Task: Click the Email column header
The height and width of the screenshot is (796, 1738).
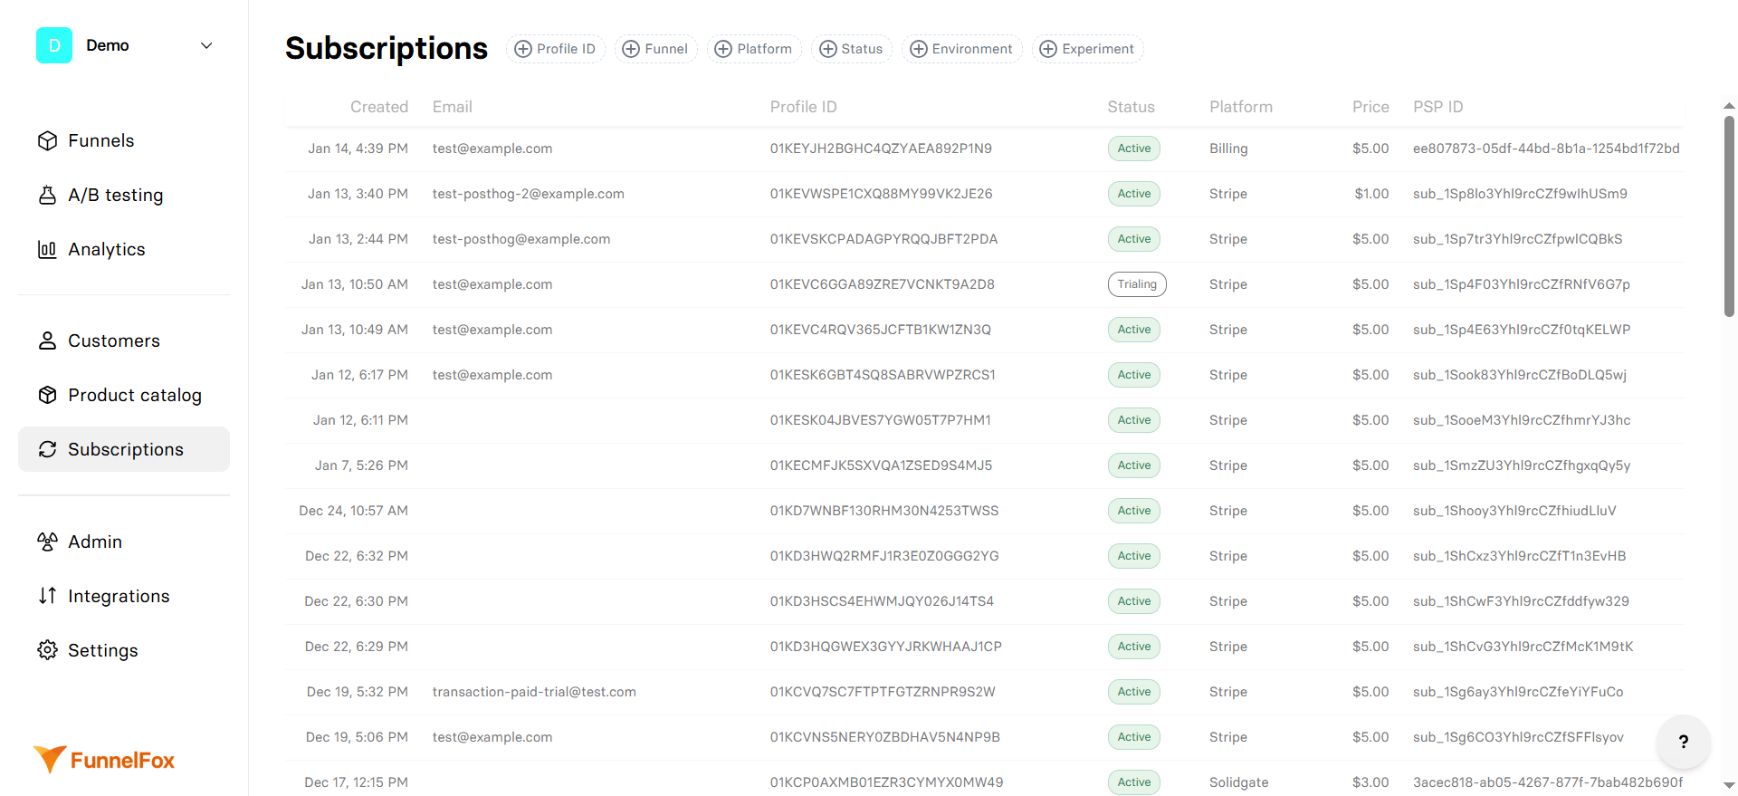Action: click(453, 107)
